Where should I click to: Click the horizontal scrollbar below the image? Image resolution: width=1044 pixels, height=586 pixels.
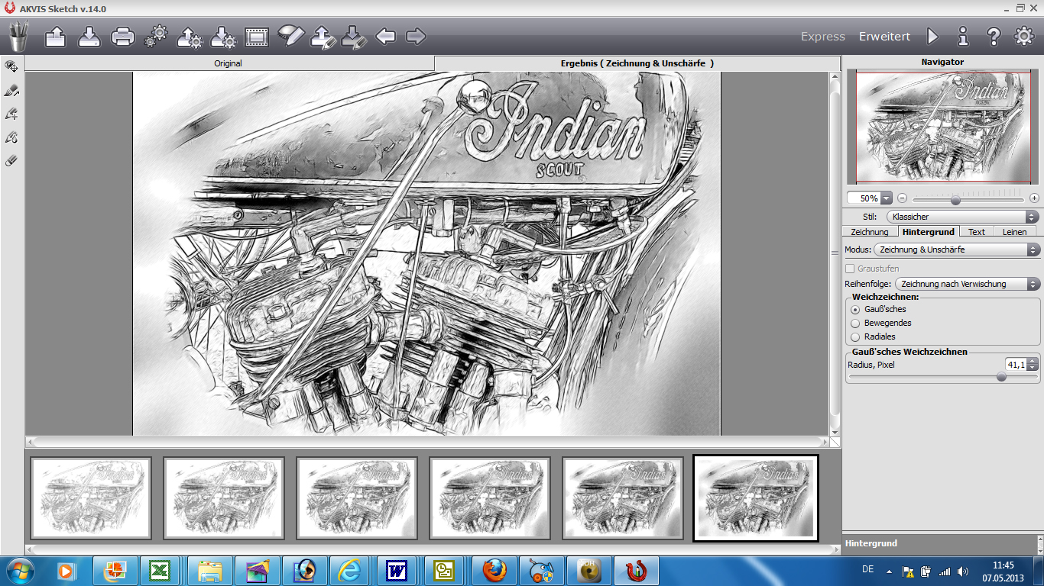pyautogui.click(x=427, y=442)
